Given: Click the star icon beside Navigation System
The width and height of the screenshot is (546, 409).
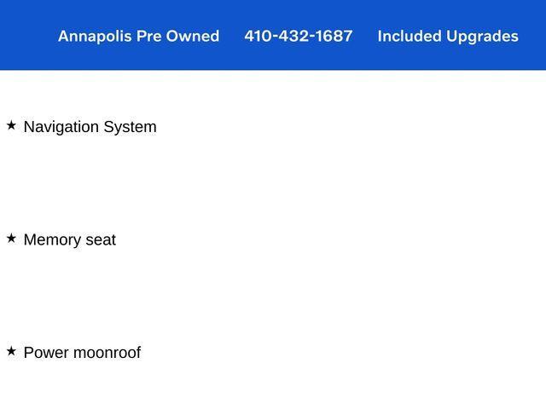Looking at the screenshot, I should 11,125.
